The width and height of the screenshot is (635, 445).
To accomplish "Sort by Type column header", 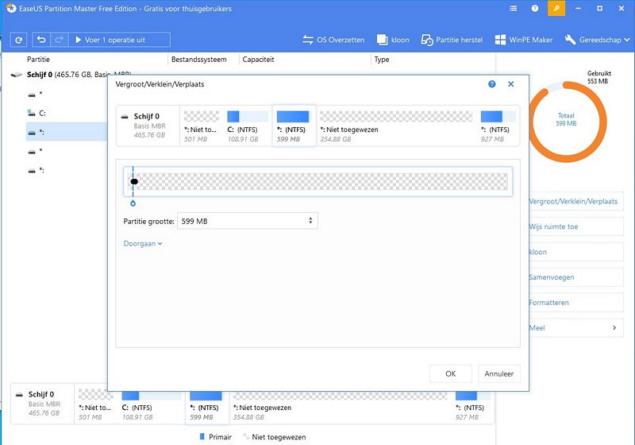I will pyautogui.click(x=382, y=59).
